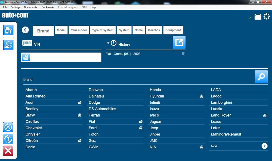The height and width of the screenshot is (161, 272).
Task: Click the autocom logo
Action: 16,15
